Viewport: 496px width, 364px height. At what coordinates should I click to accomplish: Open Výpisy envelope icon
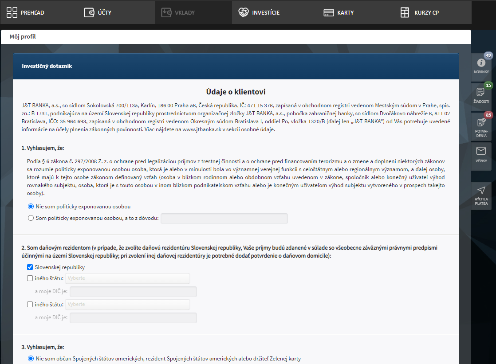(481, 151)
